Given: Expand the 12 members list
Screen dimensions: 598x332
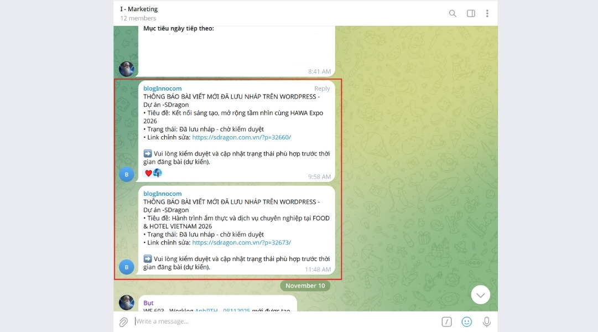Looking at the screenshot, I should (x=138, y=18).
